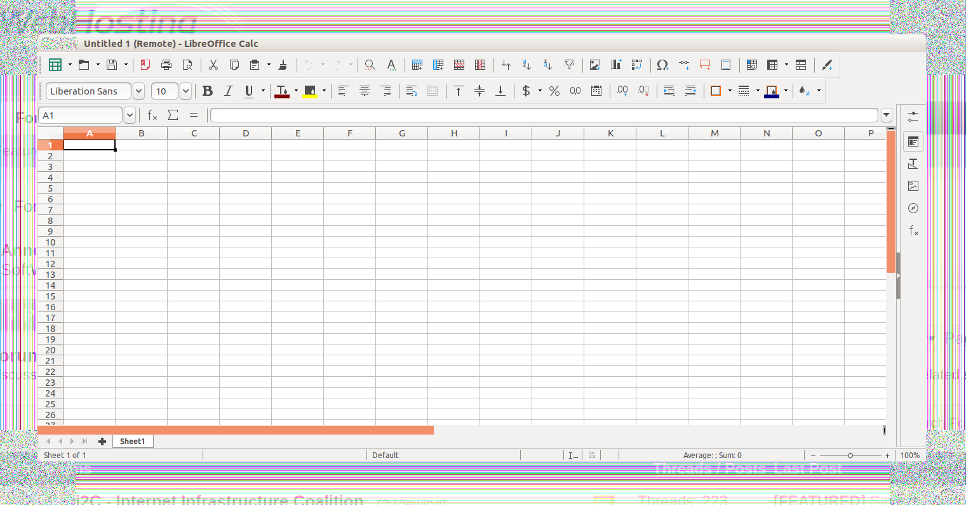Click the zoom-in plus button

coord(887,456)
